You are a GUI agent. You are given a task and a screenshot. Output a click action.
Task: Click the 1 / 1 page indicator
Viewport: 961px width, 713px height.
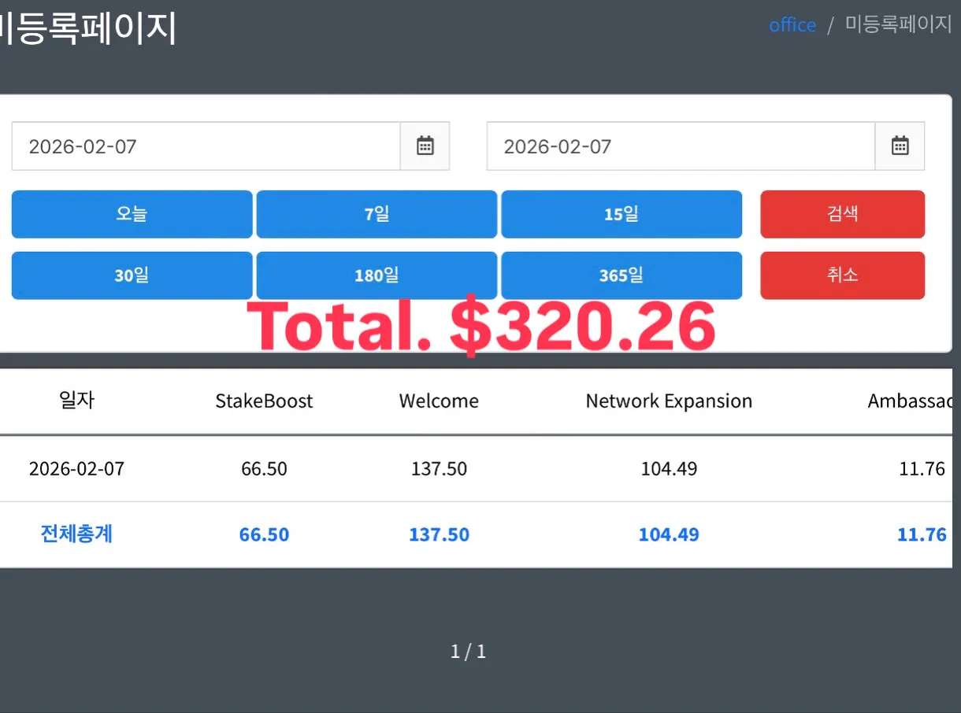pyautogui.click(x=468, y=652)
